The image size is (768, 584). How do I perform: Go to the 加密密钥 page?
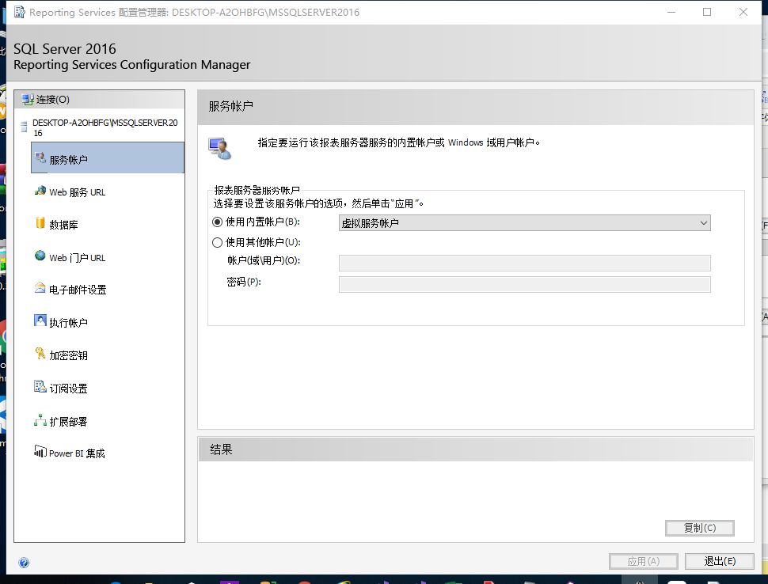tap(69, 355)
